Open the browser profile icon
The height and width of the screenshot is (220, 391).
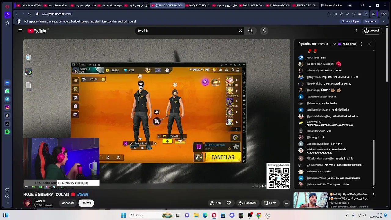click(366, 14)
